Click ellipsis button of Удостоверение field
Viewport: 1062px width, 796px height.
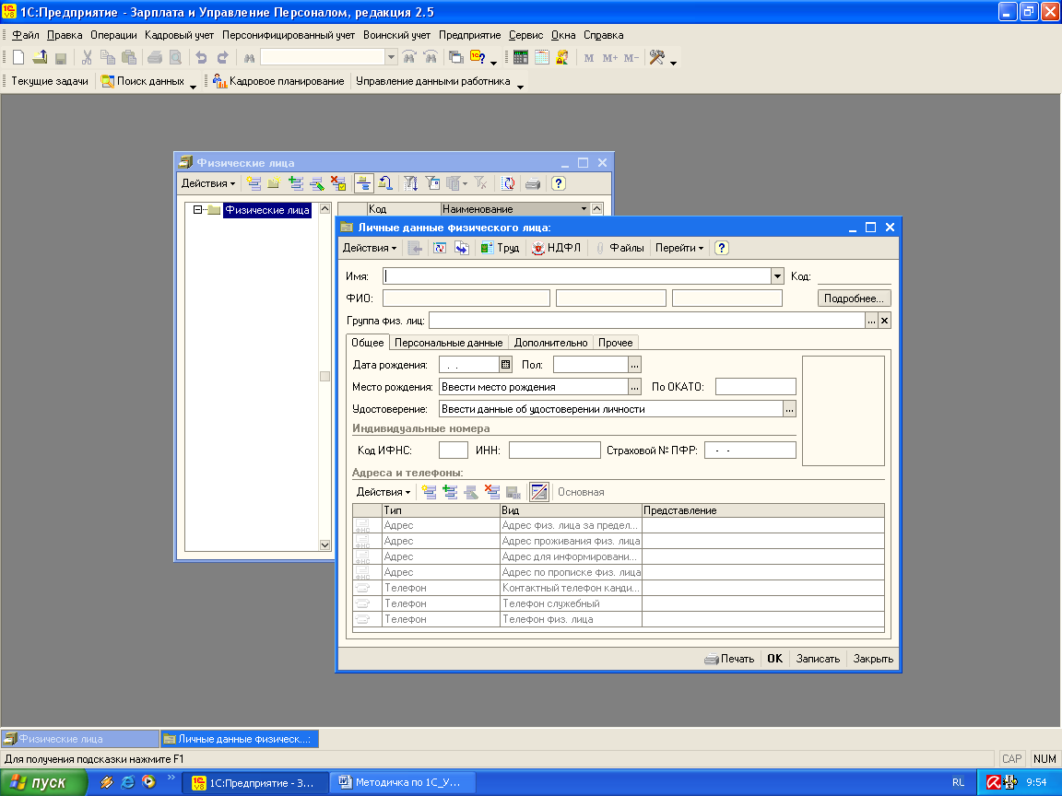tap(790, 409)
